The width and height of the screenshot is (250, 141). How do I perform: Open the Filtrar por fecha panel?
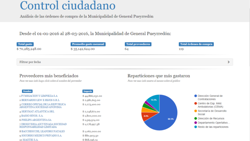(124, 62)
